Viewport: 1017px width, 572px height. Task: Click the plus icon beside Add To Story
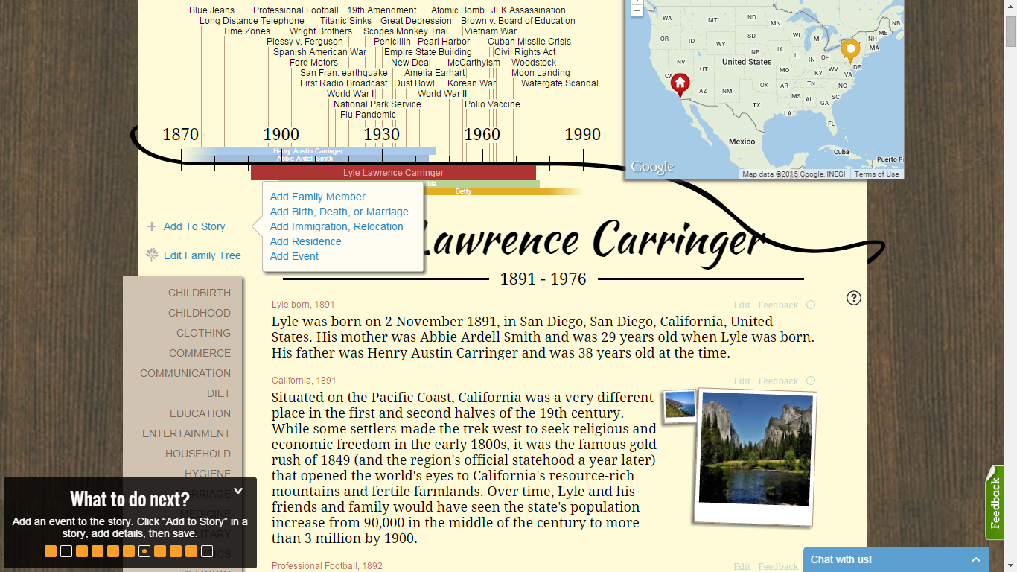click(152, 226)
